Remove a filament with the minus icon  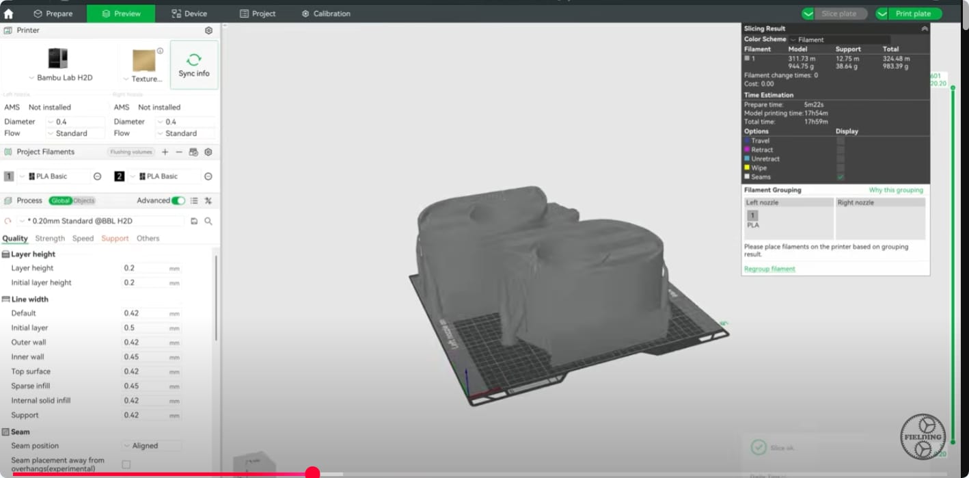coord(180,151)
